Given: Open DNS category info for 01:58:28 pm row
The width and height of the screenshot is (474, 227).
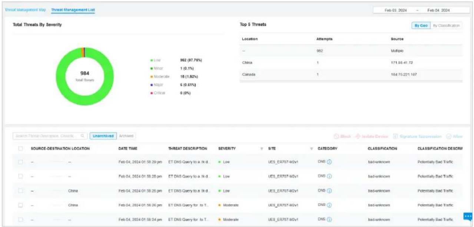Looking at the screenshot, I should 329,176.
